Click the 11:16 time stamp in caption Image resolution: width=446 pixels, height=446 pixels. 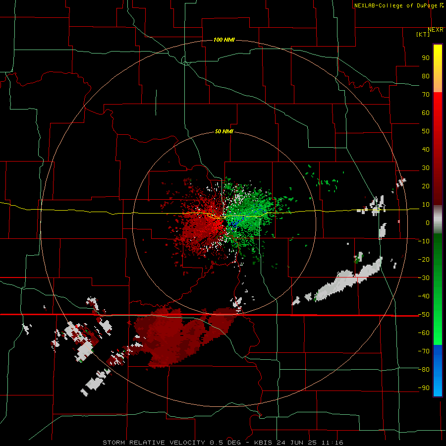[332, 443]
